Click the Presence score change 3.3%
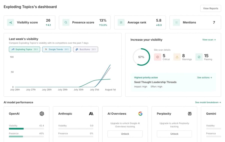This screenshot has height=142, width=225. 103,25
